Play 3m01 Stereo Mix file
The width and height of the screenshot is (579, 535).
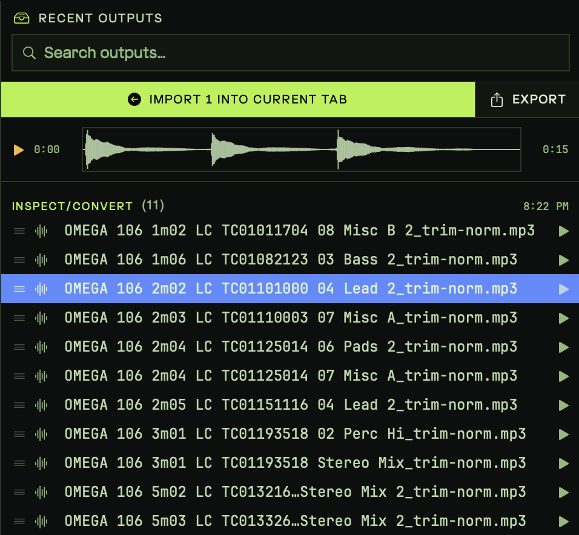click(x=563, y=464)
